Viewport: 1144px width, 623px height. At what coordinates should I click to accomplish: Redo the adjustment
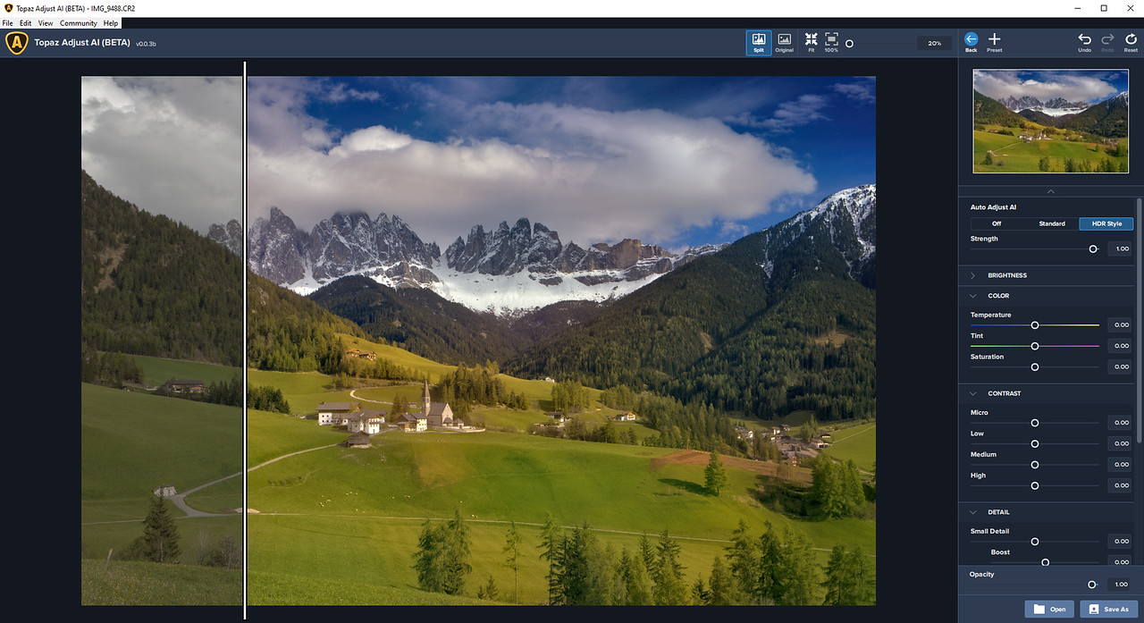coord(1107,42)
